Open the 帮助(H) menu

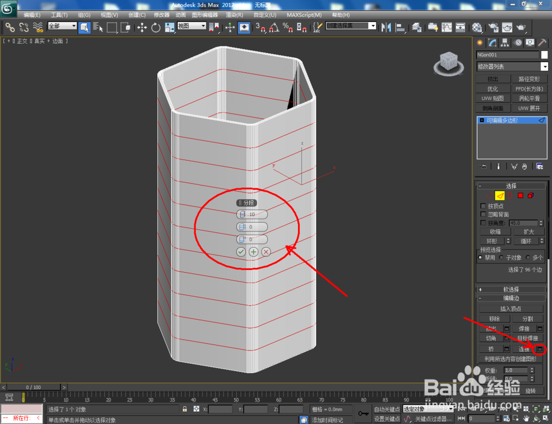click(341, 15)
